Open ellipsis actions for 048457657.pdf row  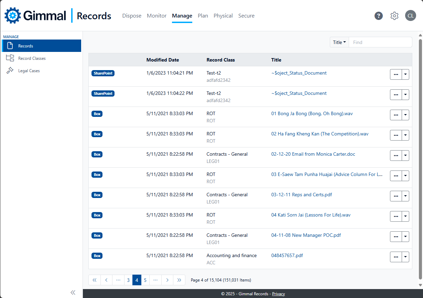pyautogui.click(x=396, y=257)
